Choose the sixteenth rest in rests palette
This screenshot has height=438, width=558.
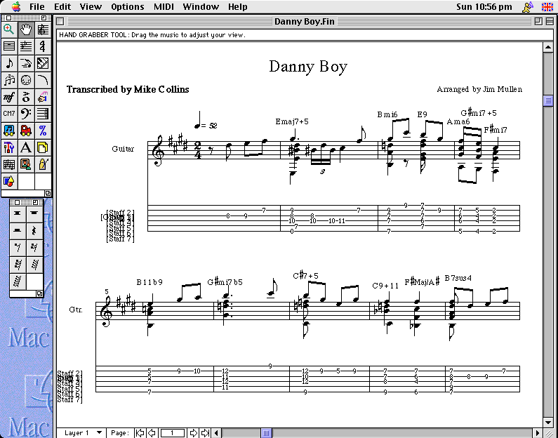(x=34, y=247)
